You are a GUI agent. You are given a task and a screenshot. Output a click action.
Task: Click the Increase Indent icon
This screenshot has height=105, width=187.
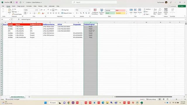(x=59, y=13)
